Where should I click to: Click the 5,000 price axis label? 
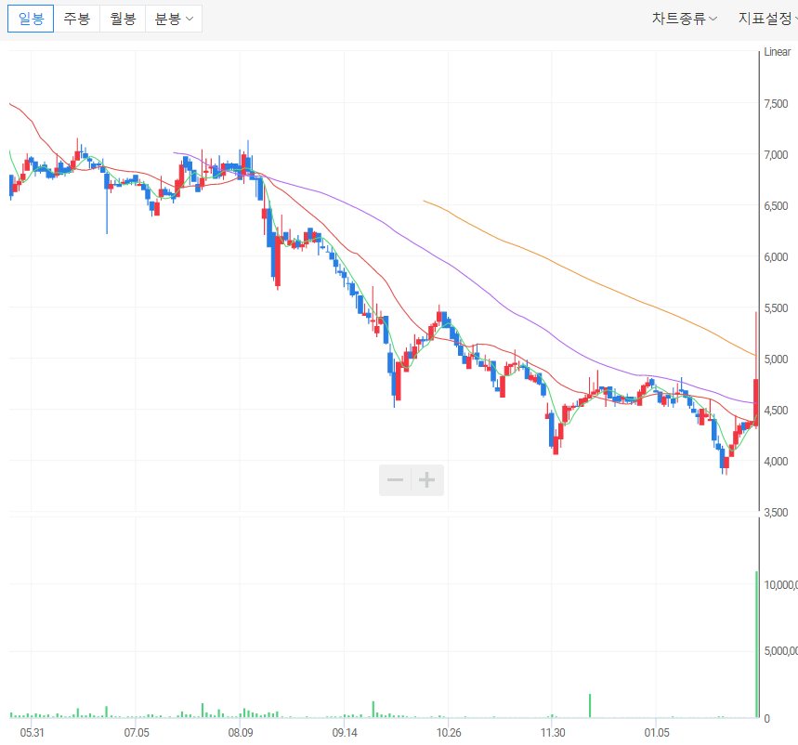coord(776,359)
